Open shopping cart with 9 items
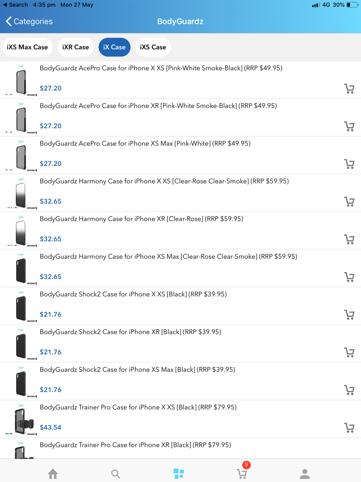Image resolution: width=361 pixels, height=482 pixels. pyautogui.click(x=242, y=473)
